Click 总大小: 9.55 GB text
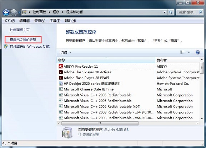The height and width of the screenshot is (148, 206). click(x=116, y=130)
